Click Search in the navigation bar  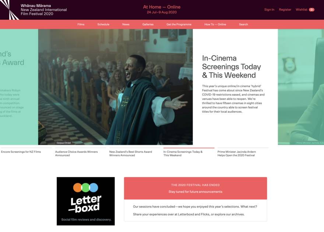(x=243, y=24)
